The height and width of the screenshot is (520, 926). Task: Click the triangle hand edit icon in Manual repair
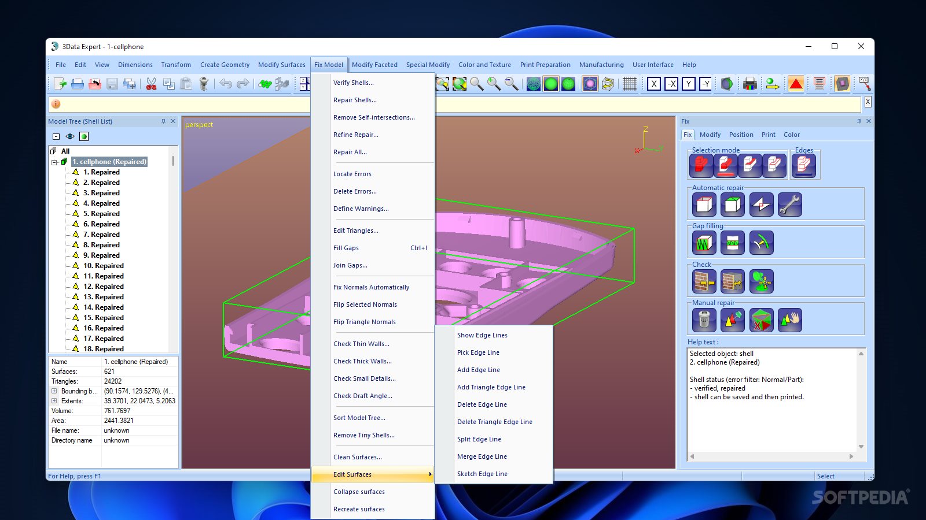pyautogui.click(x=789, y=320)
